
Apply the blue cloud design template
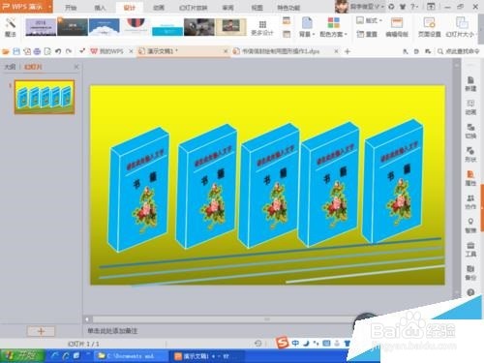(105, 27)
